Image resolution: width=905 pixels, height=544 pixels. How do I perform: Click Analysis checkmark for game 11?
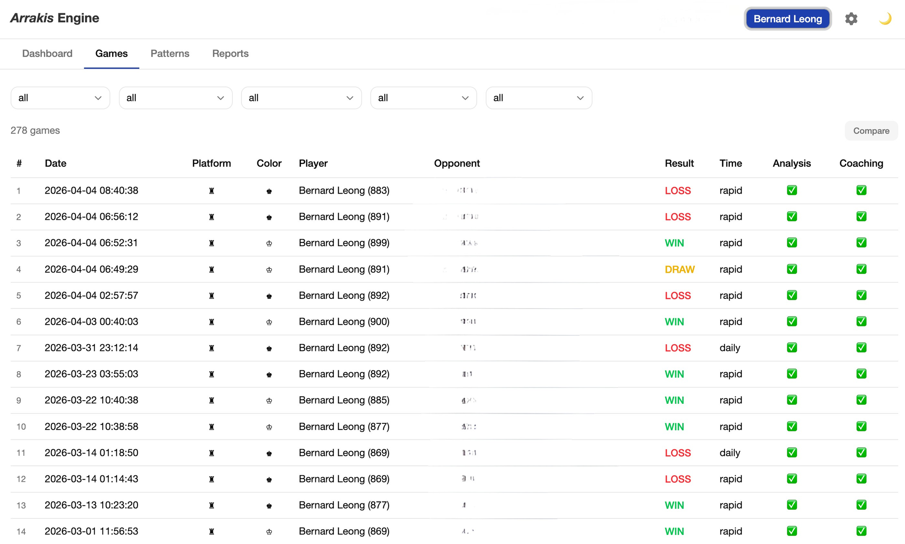791,453
